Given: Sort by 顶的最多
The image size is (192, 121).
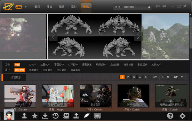Looking at the screenshot, I should [34, 70].
